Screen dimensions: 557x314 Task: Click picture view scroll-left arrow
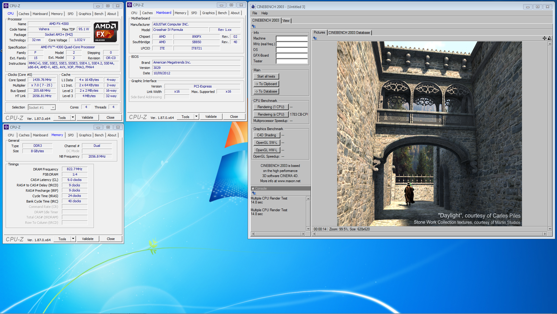coord(314,234)
